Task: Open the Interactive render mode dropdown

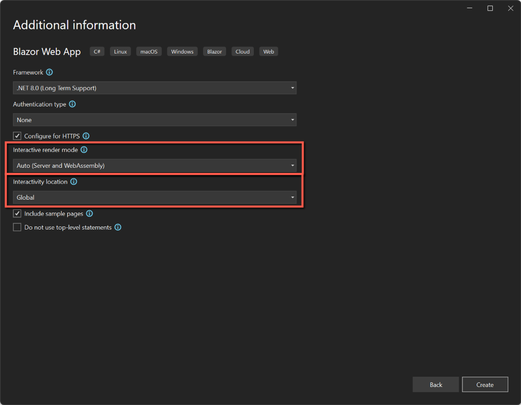Action: (x=154, y=165)
